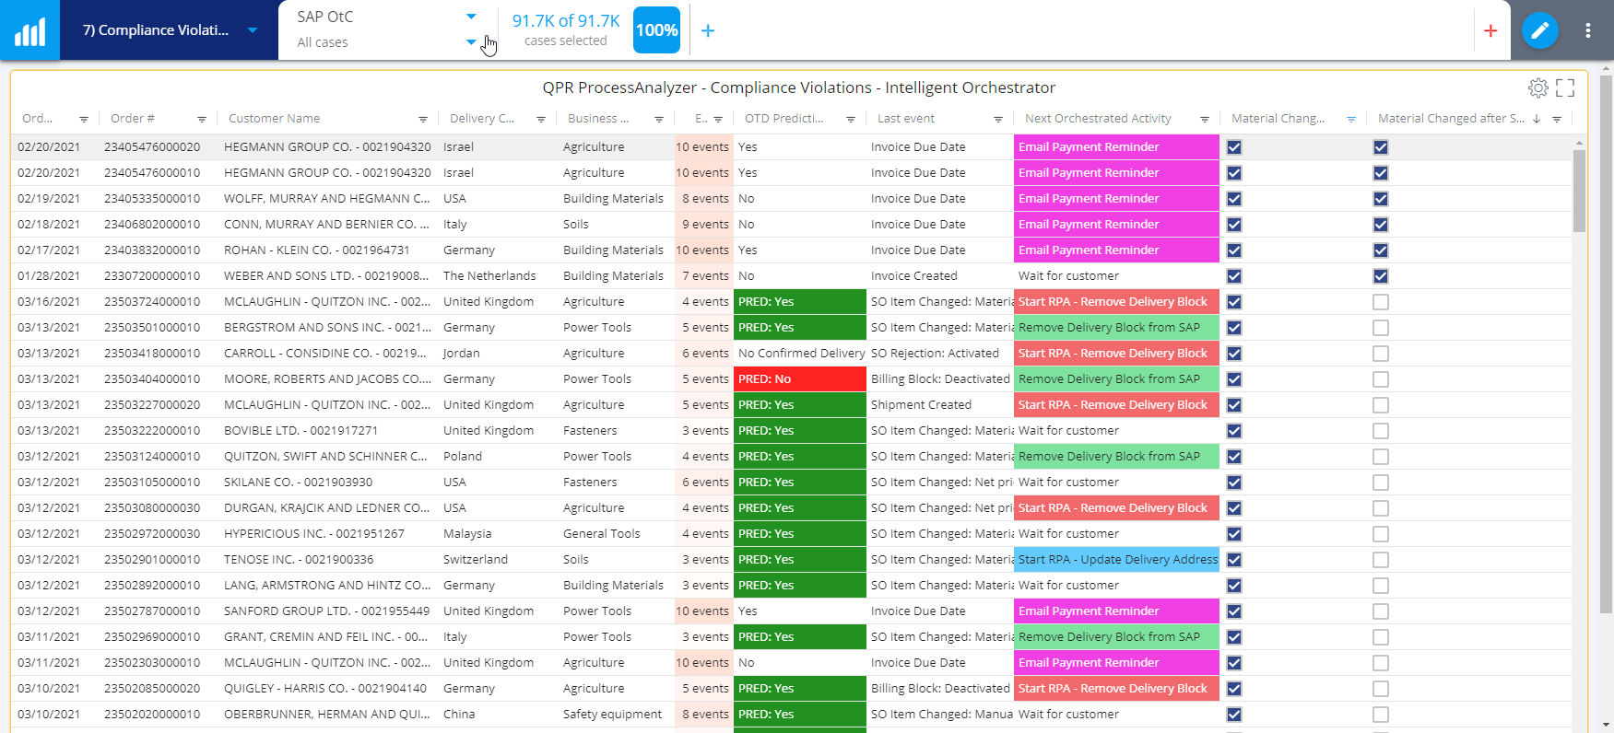The image size is (1614, 733).
Task: Open filter icon on Next Orchestrated Activity column
Action: [1205, 120]
